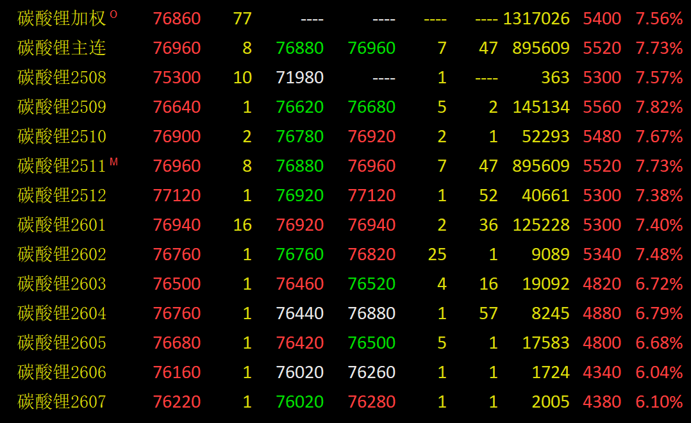Image resolution: width=691 pixels, height=423 pixels.
Task: Click the 碳酸锂2603 contract name
Action: [x=62, y=284]
